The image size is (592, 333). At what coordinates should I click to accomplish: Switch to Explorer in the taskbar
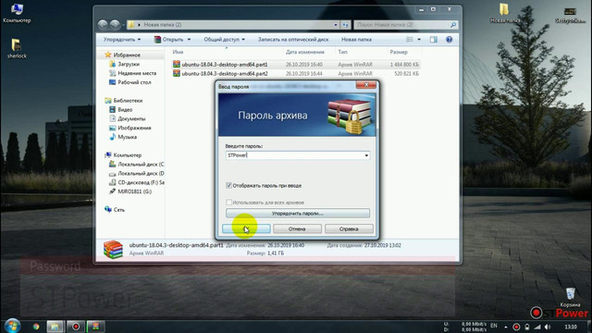[x=55, y=327]
